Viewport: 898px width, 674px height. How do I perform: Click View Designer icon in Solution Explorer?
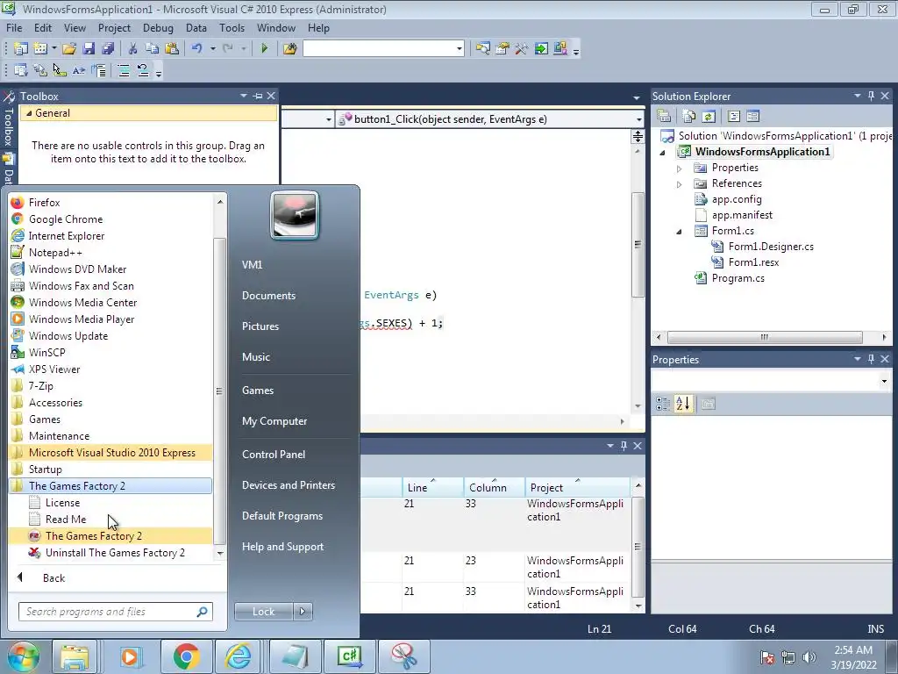753,117
